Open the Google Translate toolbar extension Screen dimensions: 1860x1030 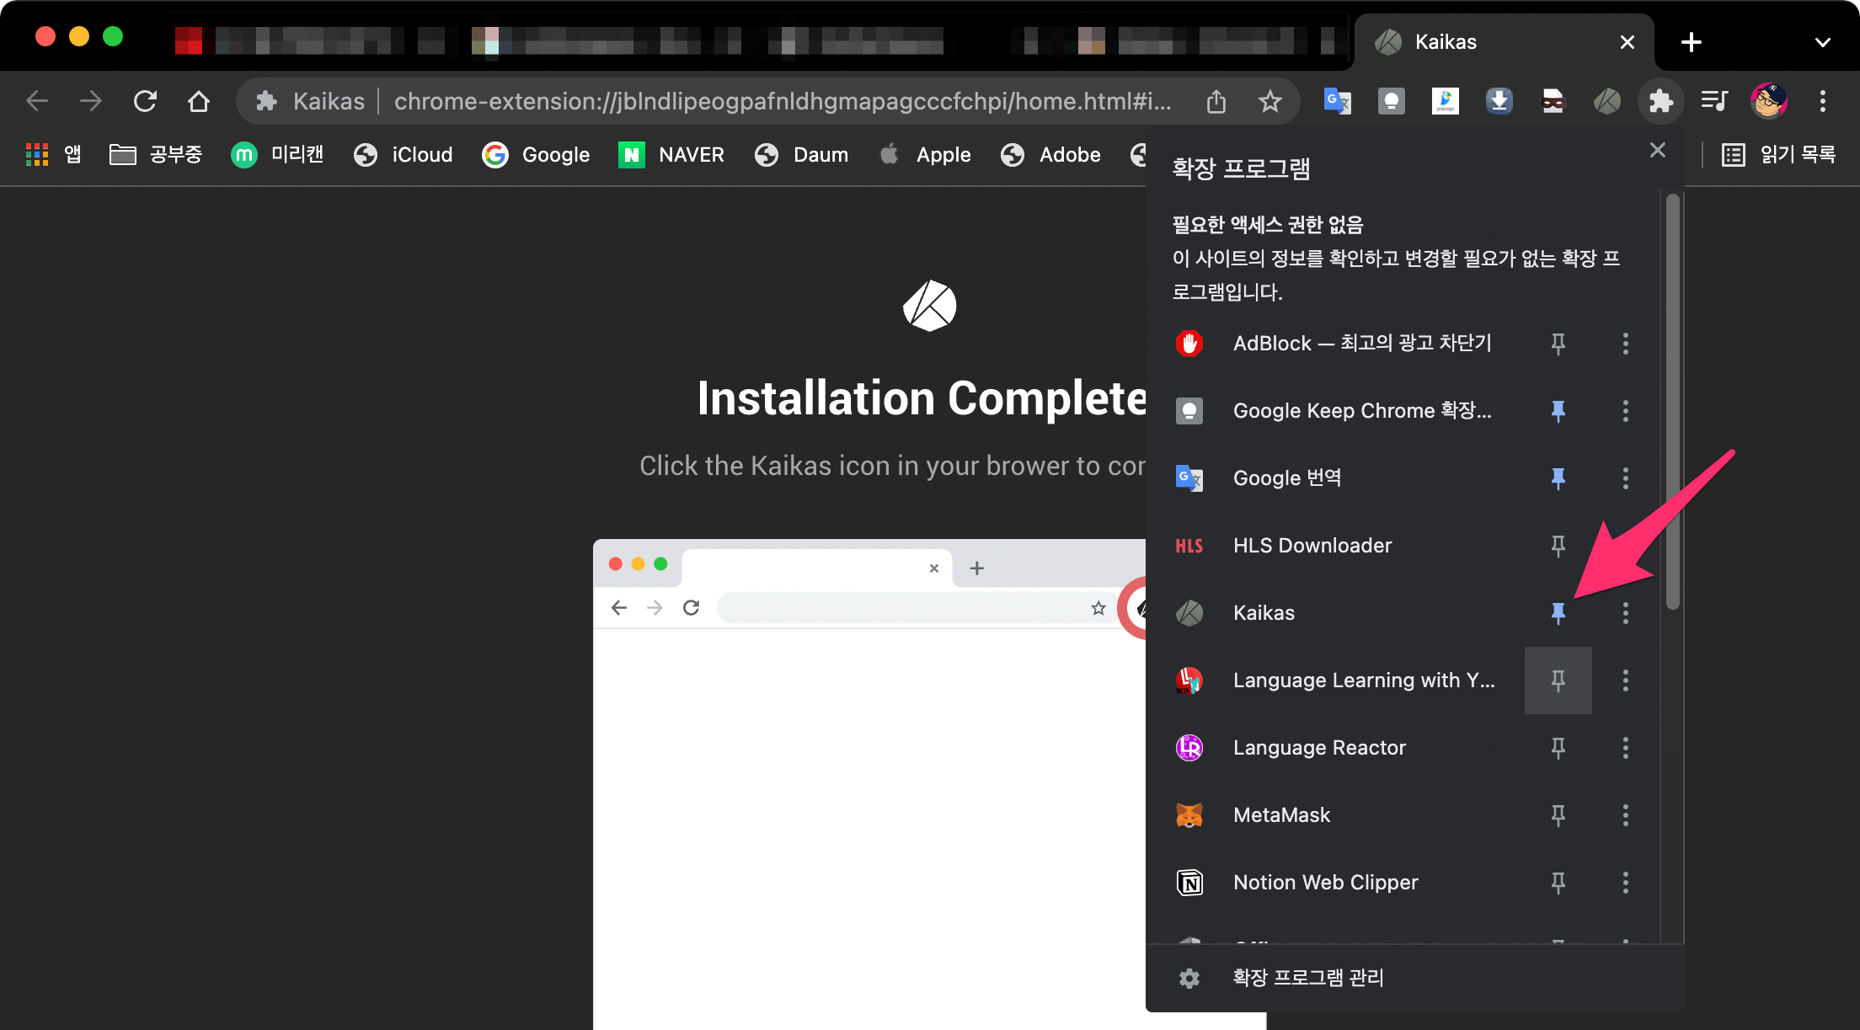1337,102
